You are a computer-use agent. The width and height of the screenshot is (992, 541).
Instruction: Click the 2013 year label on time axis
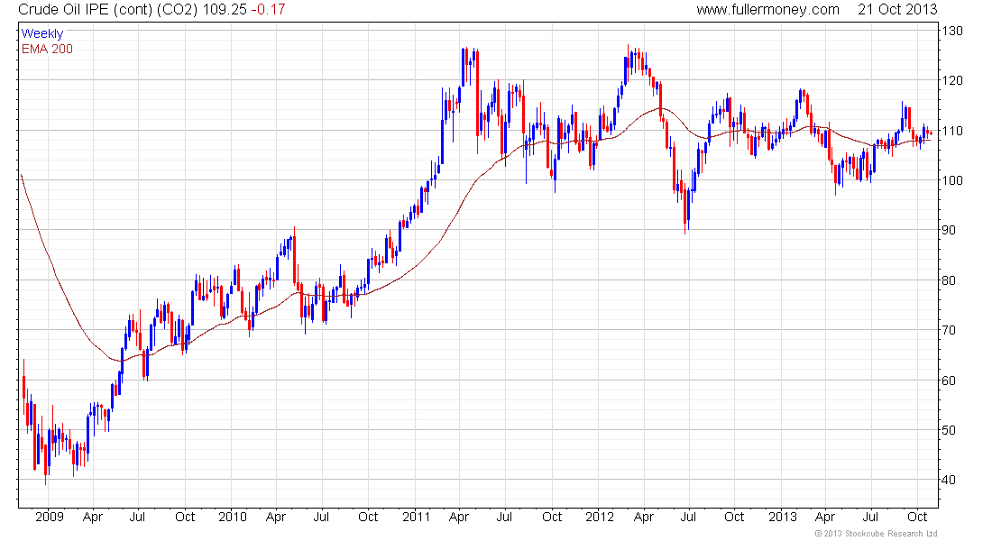click(x=783, y=517)
